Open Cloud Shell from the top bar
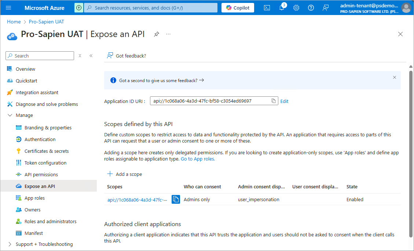Screen dimensions: 414x251 point(267,8)
